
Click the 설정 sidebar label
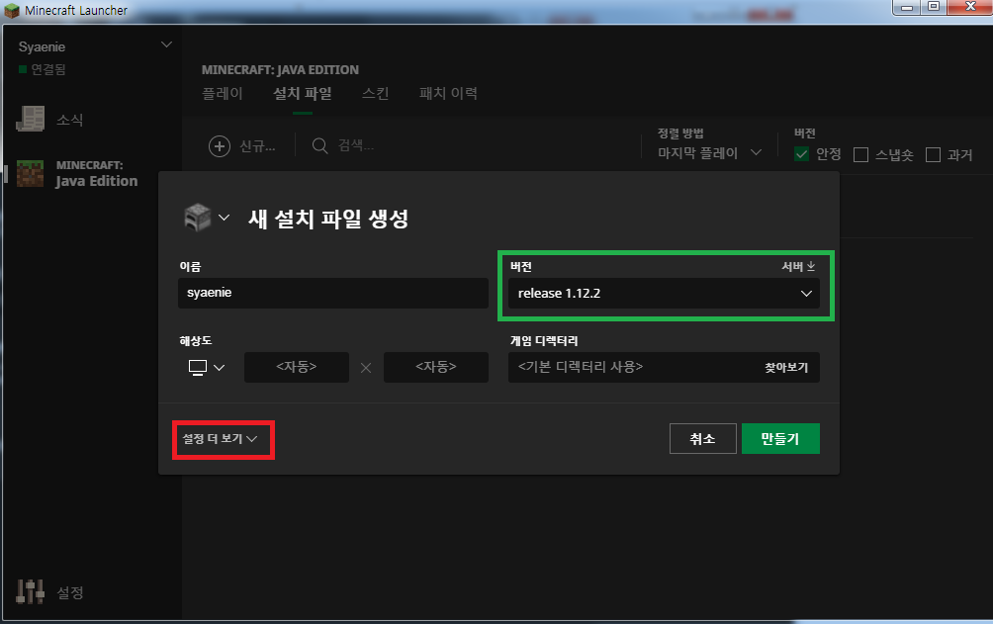click(x=69, y=592)
